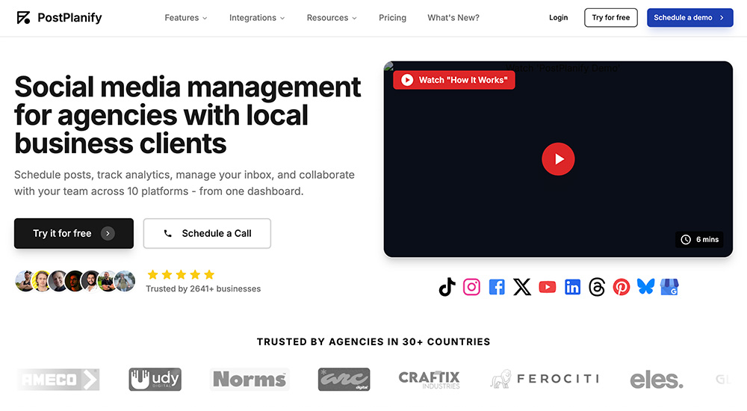Open the Pricing page
This screenshot has width=747, height=411.
pos(393,18)
